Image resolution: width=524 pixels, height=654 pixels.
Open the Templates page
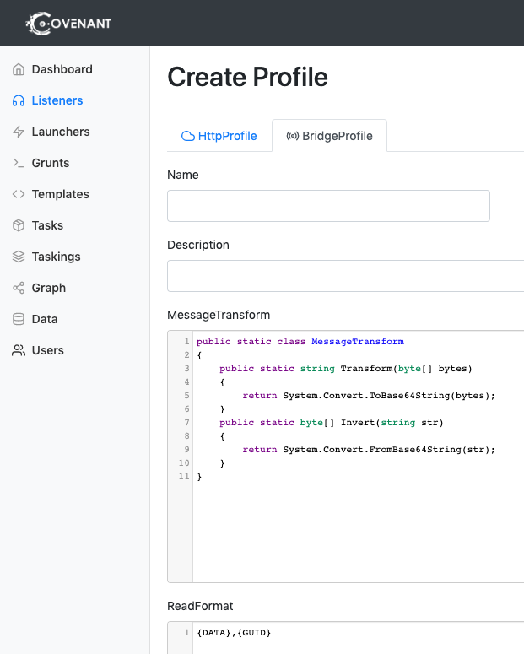(x=61, y=194)
